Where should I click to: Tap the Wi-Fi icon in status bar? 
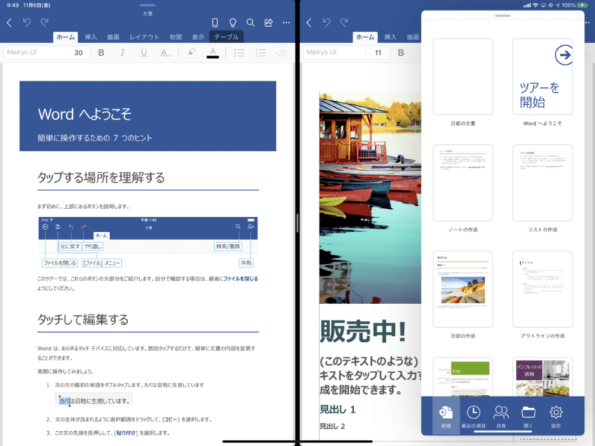535,5
